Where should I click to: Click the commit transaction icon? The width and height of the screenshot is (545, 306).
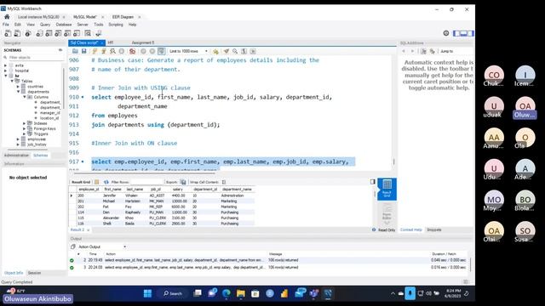143,51
